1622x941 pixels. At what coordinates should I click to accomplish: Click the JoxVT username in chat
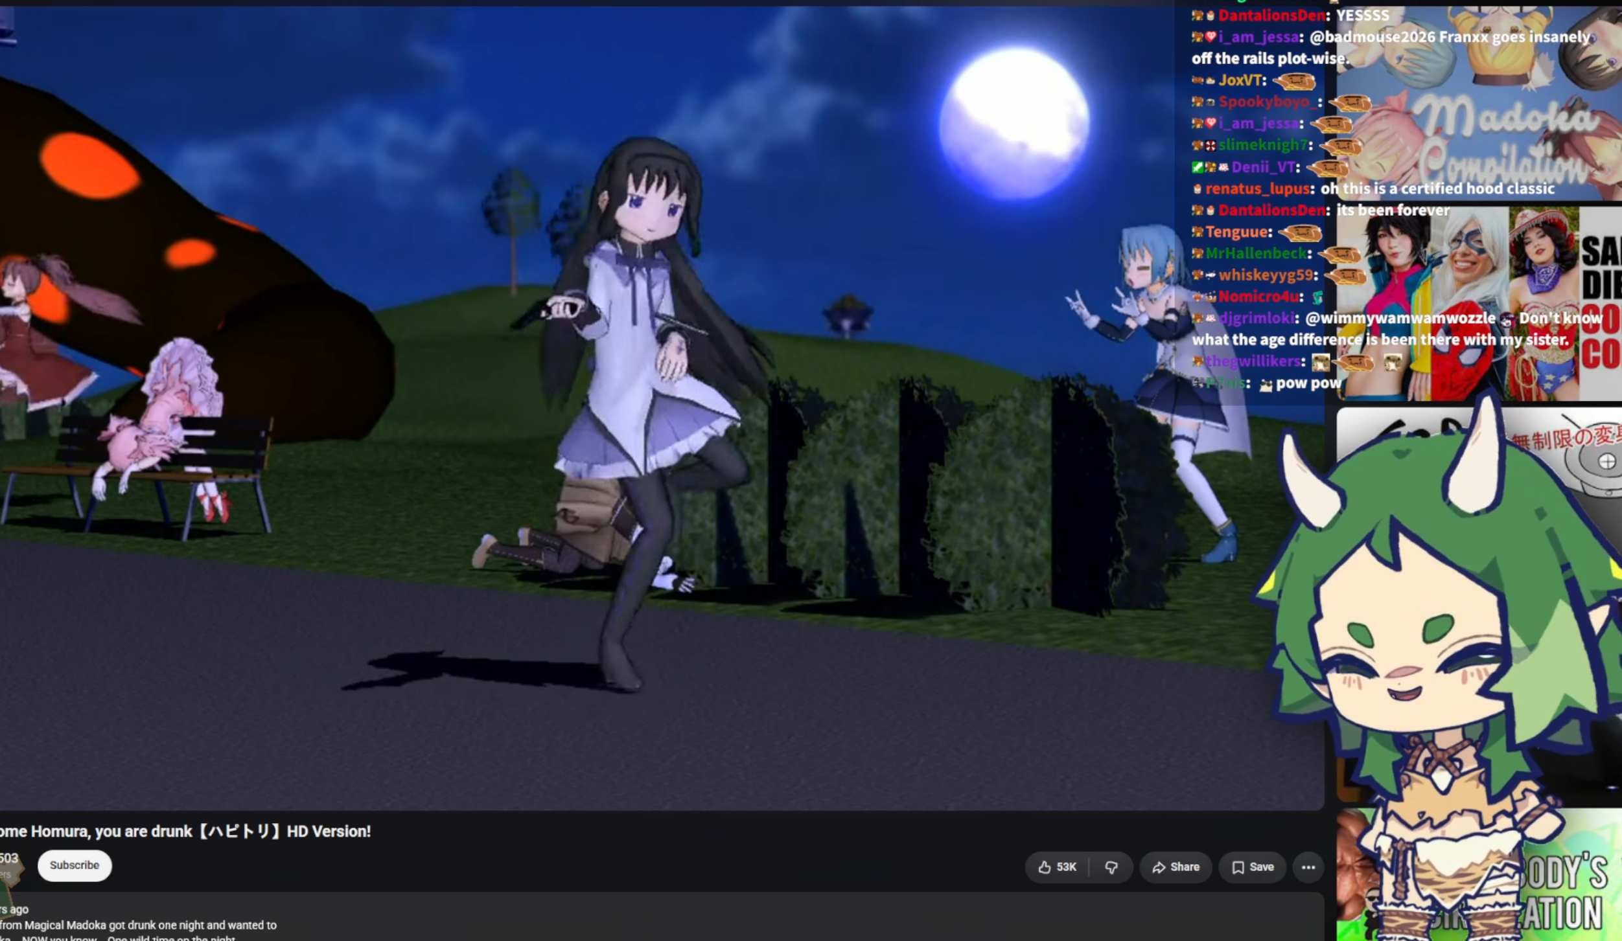click(1240, 80)
